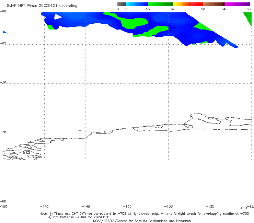Click the brown segment of the color bar
Image resolution: width=254 pixels, height=223 pixels.
(214, 4)
